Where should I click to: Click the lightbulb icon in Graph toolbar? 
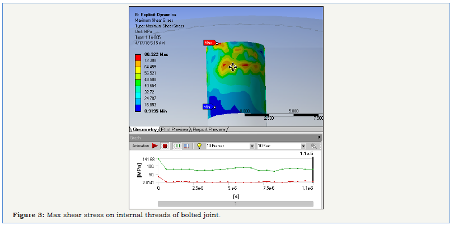[x=198, y=146]
